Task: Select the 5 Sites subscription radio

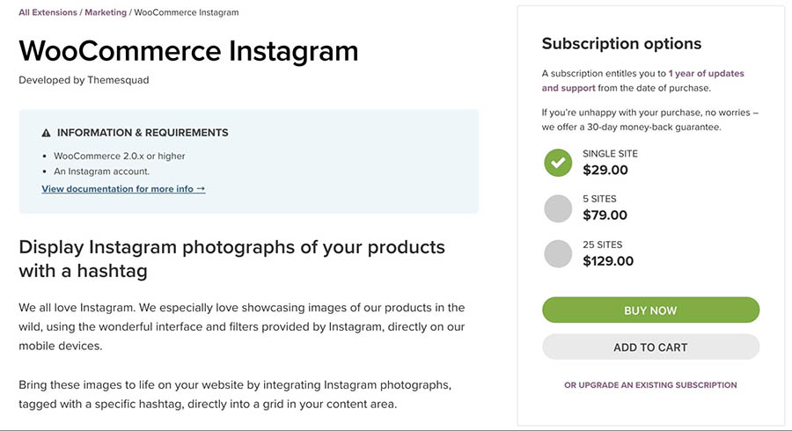Action: [558, 208]
